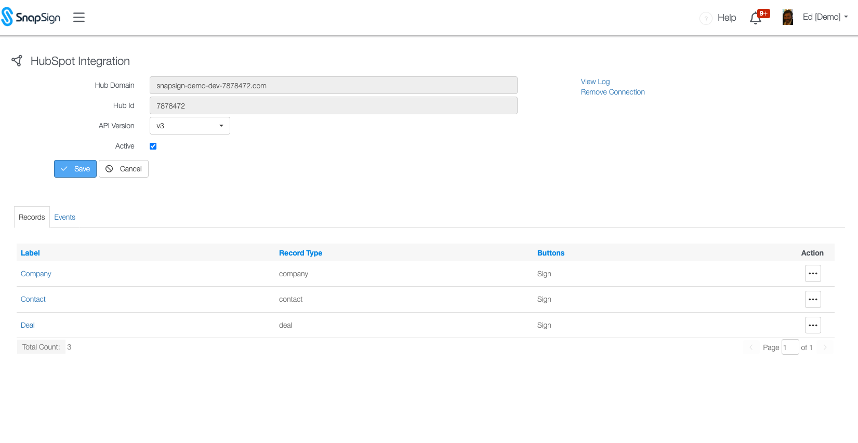Screen dimensions: 858x443
Task: Click the user avatar picture
Action: [x=788, y=17]
